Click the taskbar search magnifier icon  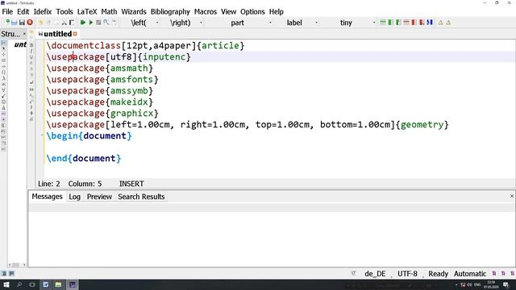pos(19,284)
